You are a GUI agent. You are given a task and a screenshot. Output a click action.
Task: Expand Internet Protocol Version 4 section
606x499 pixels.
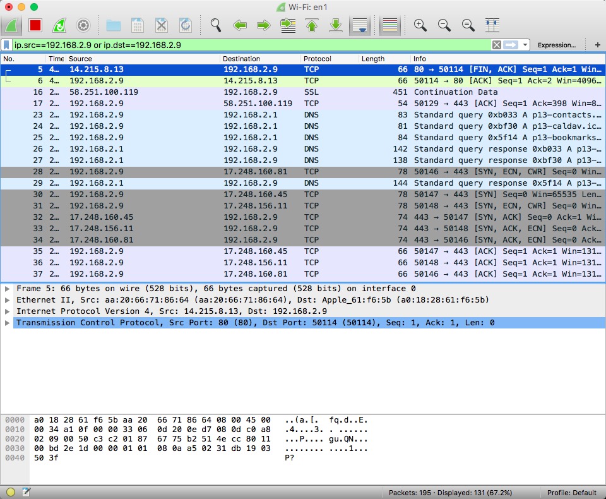pyautogui.click(x=8, y=311)
